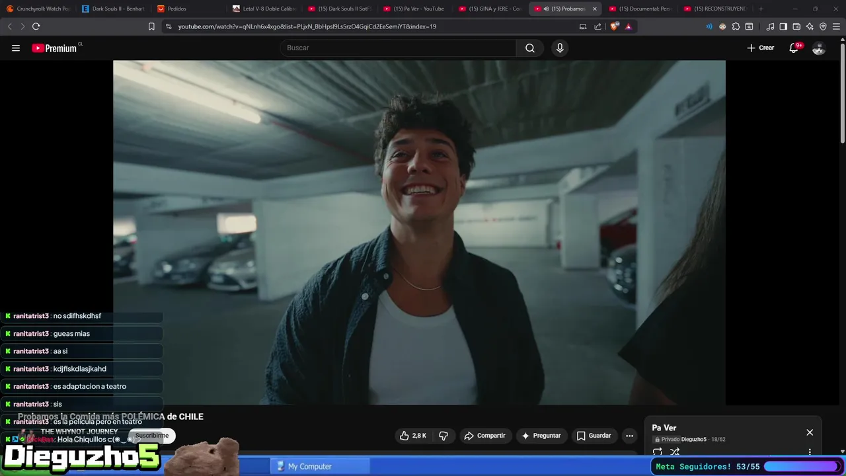Image resolution: width=846 pixels, height=476 pixels.
Task: Click on the video player frame
Action: pyautogui.click(x=419, y=233)
